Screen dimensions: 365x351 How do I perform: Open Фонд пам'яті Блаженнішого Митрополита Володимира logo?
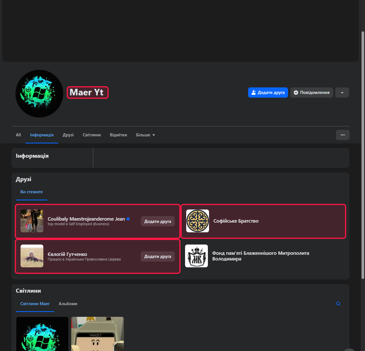pyautogui.click(x=196, y=256)
